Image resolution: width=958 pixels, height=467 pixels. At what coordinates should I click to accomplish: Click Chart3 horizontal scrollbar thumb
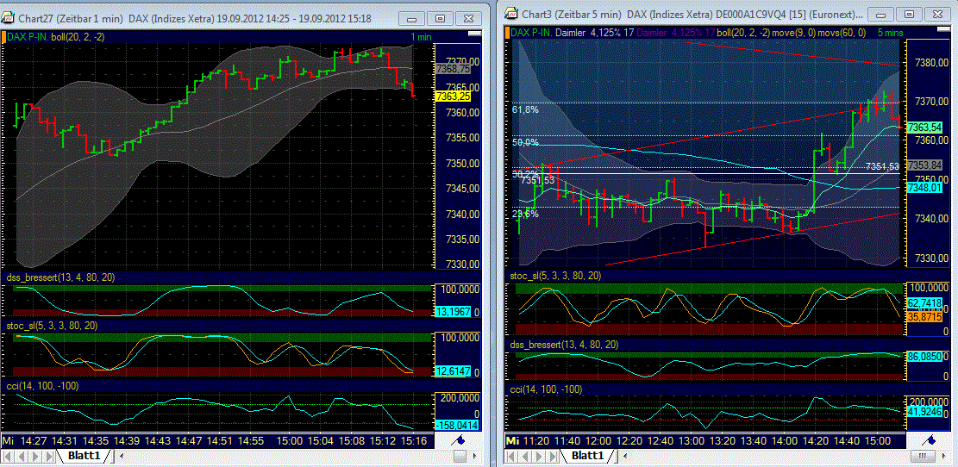(x=924, y=456)
